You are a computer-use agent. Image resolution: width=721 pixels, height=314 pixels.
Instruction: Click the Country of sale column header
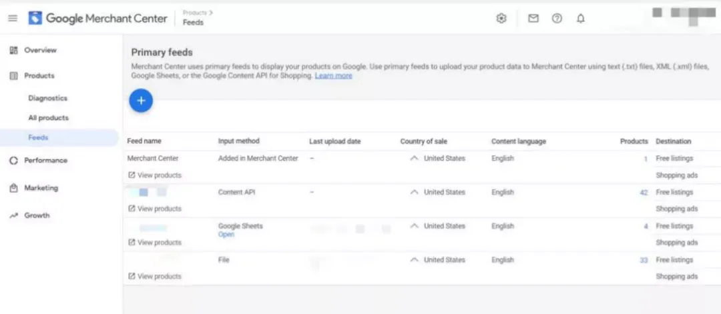[x=423, y=141]
